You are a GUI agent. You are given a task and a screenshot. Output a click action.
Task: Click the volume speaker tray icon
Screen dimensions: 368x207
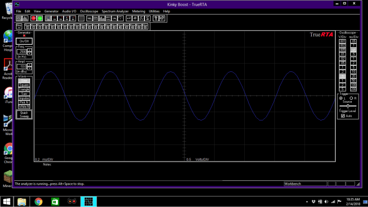[x=326, y=201]
